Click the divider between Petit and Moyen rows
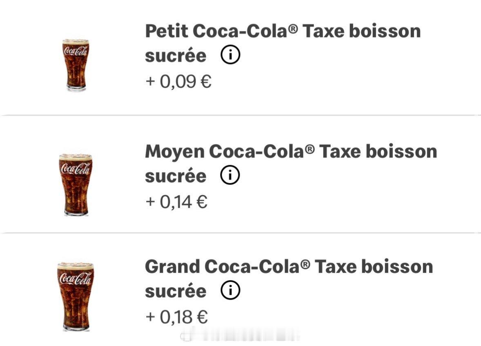Image resolution: width=481 pixels, height=346 pixels. click(240, 115)
